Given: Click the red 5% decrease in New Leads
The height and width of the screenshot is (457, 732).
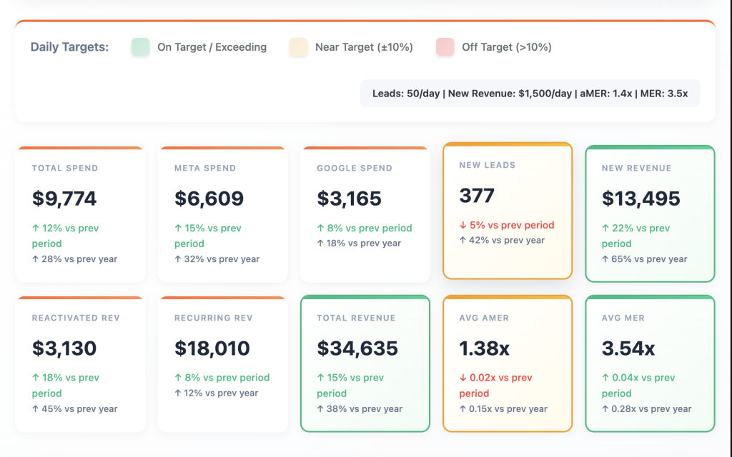Looking at the screenshot, I should [507, 225].
